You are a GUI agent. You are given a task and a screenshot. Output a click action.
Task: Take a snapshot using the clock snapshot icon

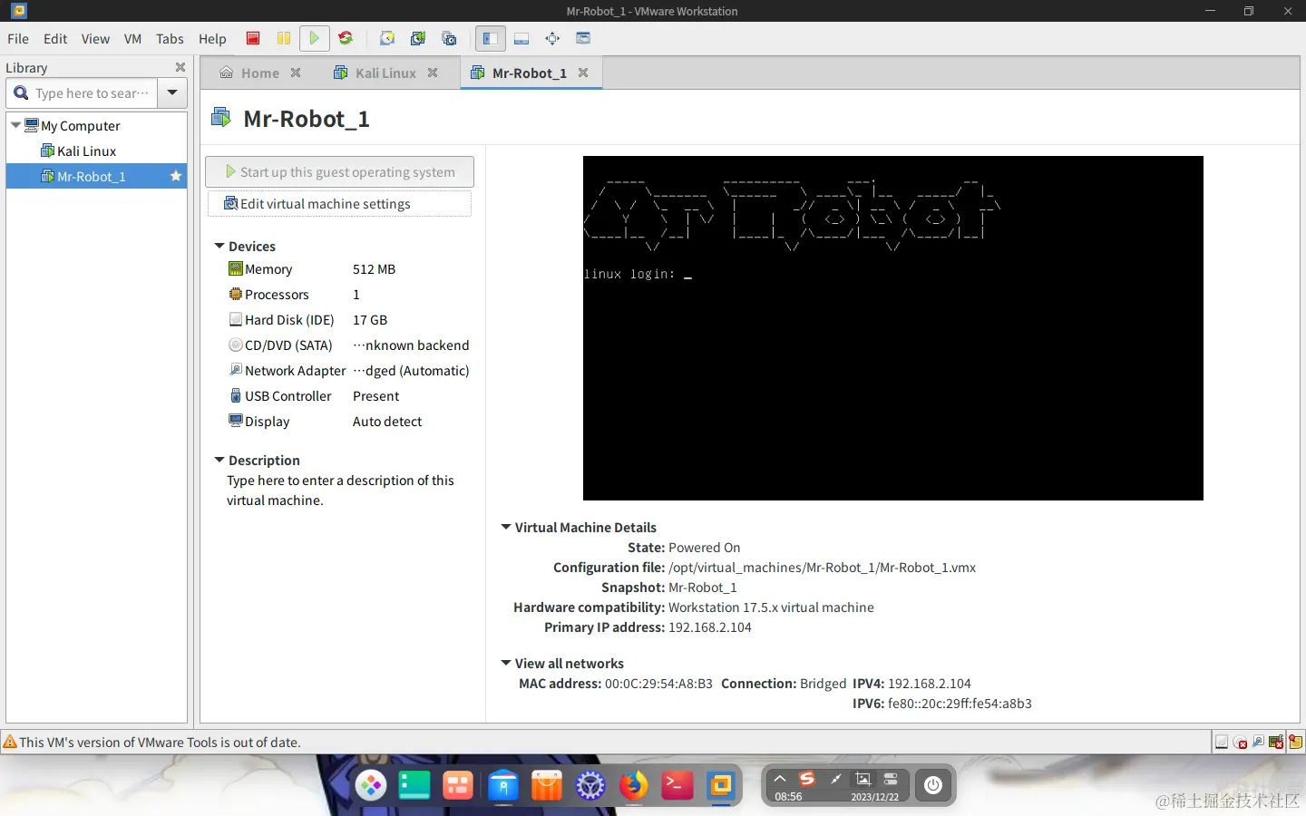(x=387, y=38)
